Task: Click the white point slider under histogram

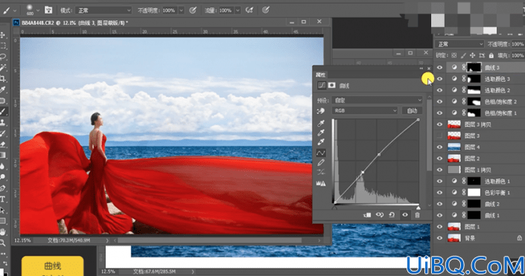Action: 419,208
